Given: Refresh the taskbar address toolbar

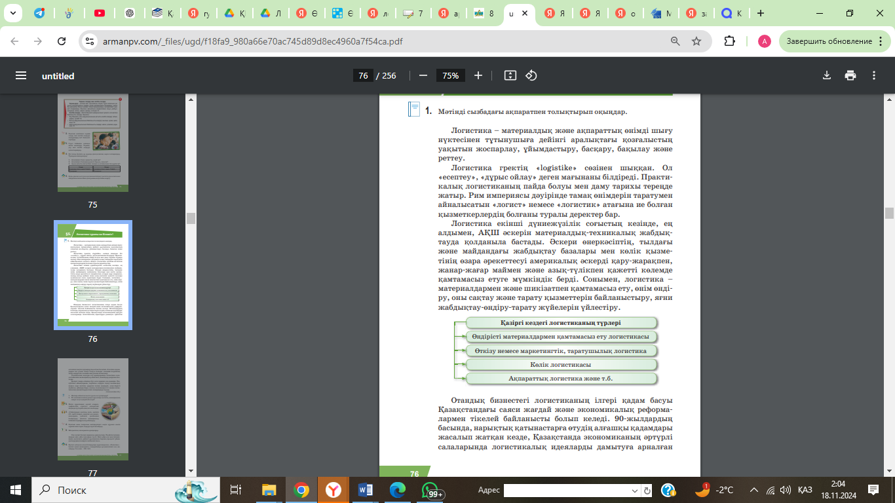Looking at the screenshot, I should 647,490.
